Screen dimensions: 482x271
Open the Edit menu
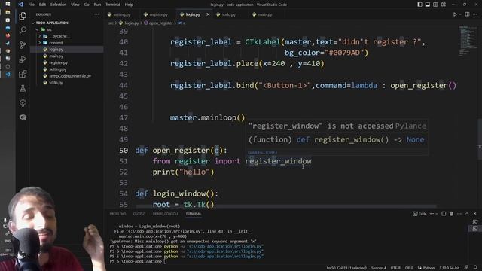tap(42, 5)
